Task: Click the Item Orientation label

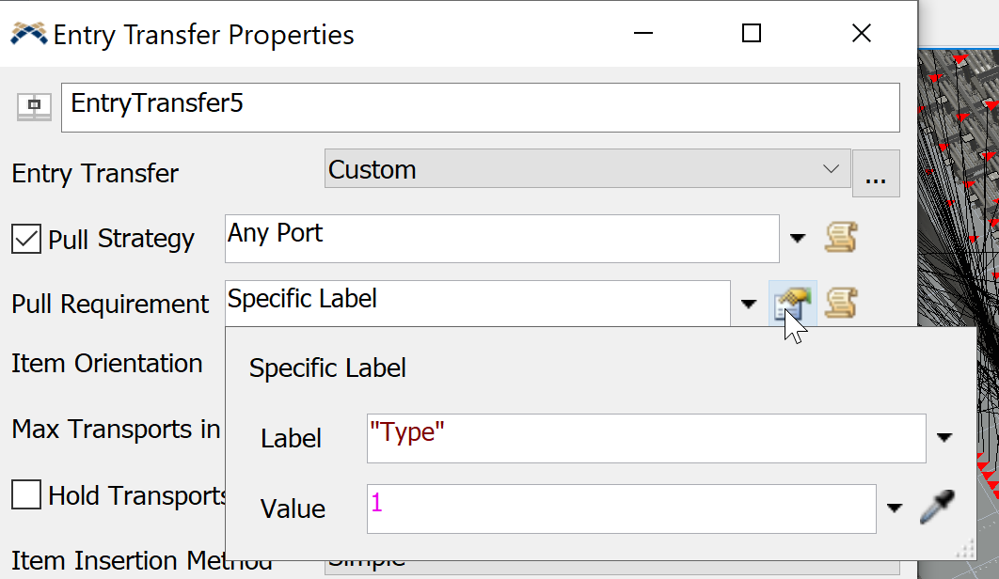Action: pos(107,364)
